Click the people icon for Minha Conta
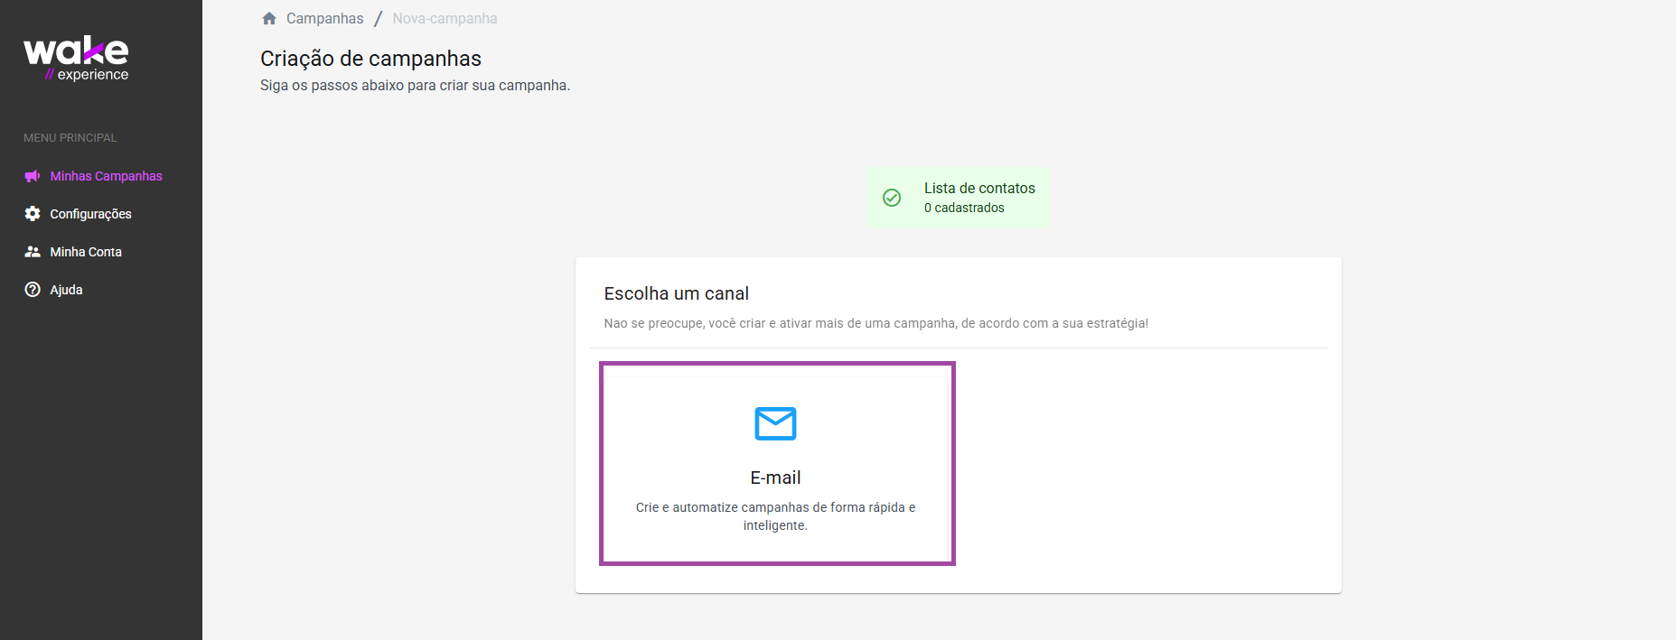1676x640 pixels. coord(33,252)
